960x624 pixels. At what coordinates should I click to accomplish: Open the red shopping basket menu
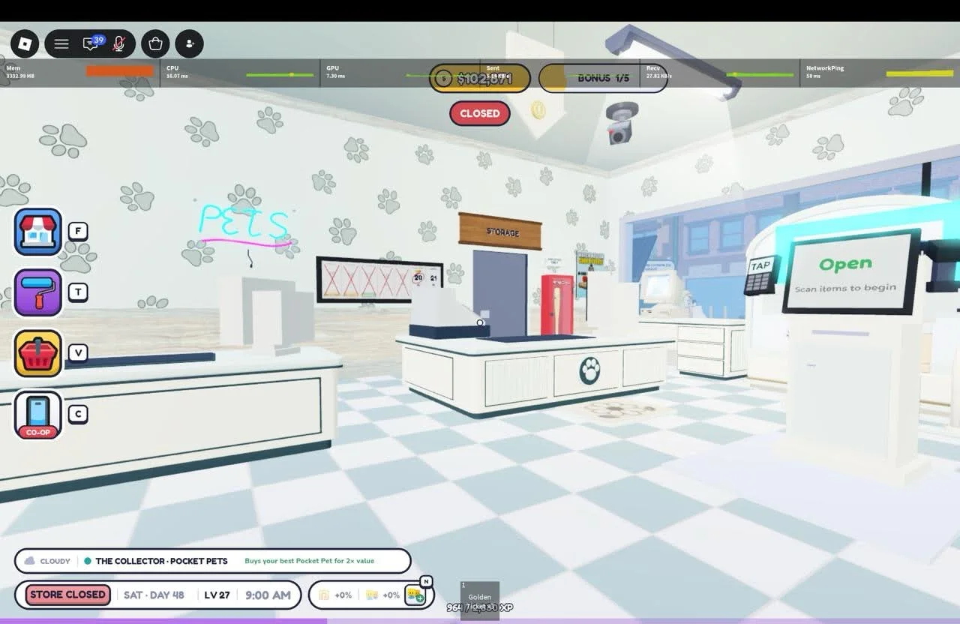pyautogui.click(x=38, y=353)
